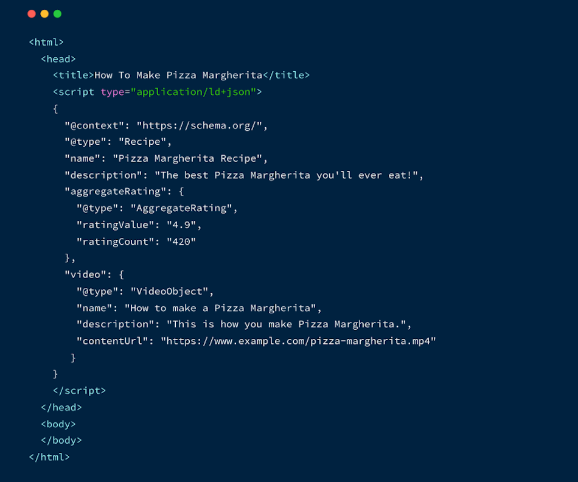
Task: Click the closing script tag
Action: [79, 391]
